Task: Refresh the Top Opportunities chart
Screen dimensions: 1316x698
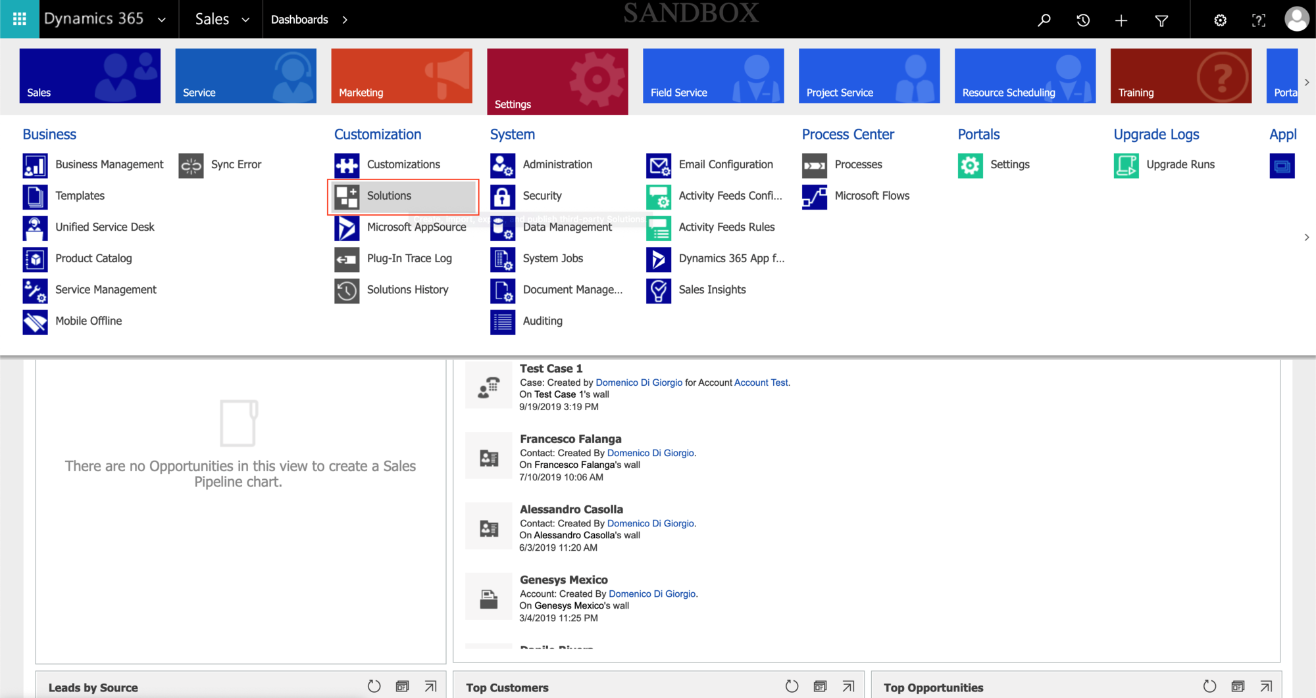Action: coord(1209,686)
